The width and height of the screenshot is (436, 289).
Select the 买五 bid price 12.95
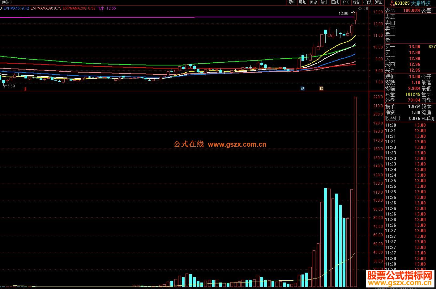pos(415,70)
